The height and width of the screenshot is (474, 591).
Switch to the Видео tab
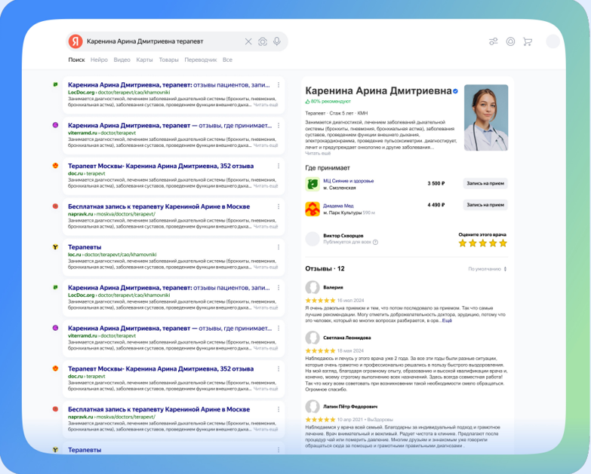[122, 60]
